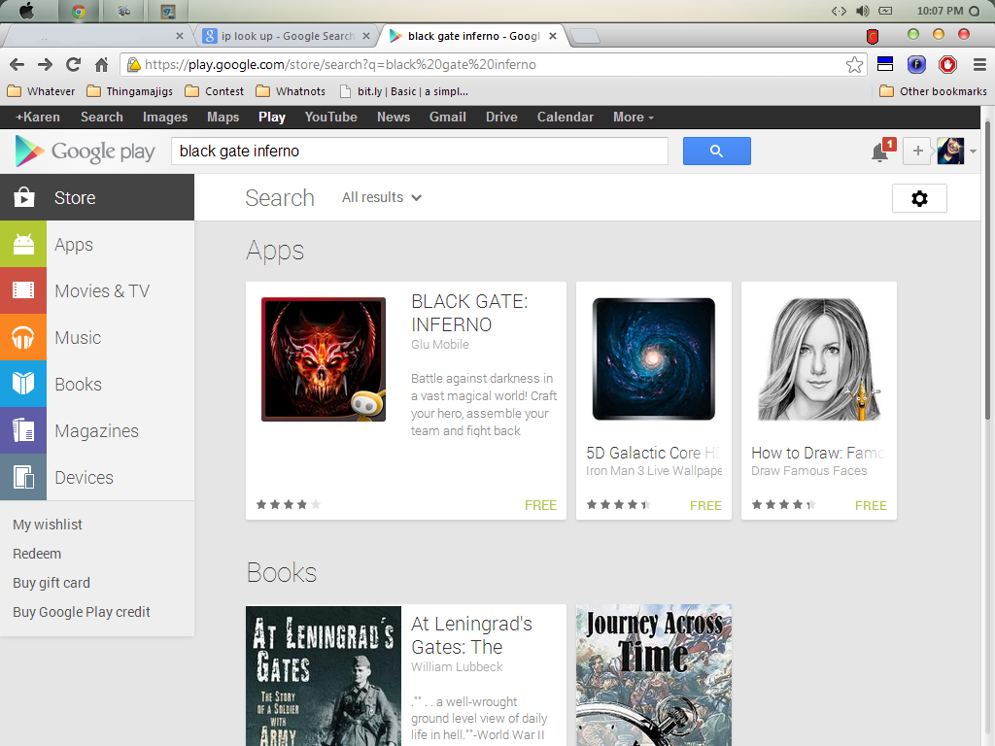Viewport: 995px width, 746px height.
Task: Click the Google Play logo
Action: [x=86, y=152]
